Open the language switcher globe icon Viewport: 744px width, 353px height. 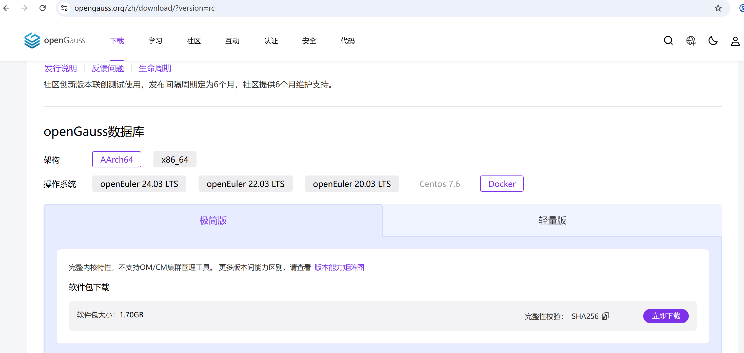pyautogui.click(x=691, y=41)
